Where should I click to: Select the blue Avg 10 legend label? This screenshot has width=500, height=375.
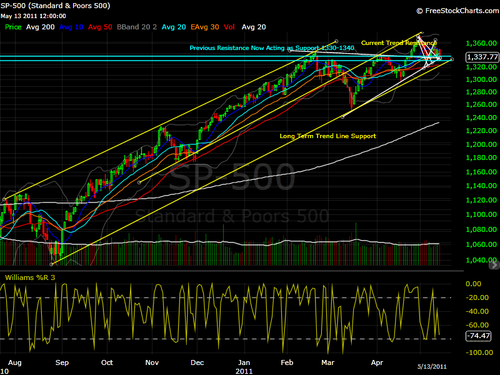click(x=71, y=27)
